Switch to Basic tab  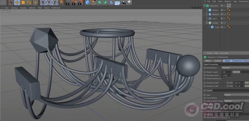point(208,61)
